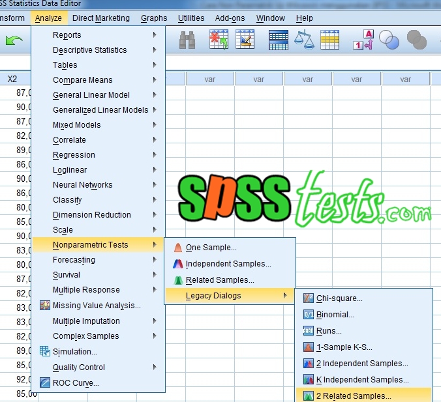Click the Value Labels toolbar icon
Viewport: 441px width, 402px height.
point(363,40)
